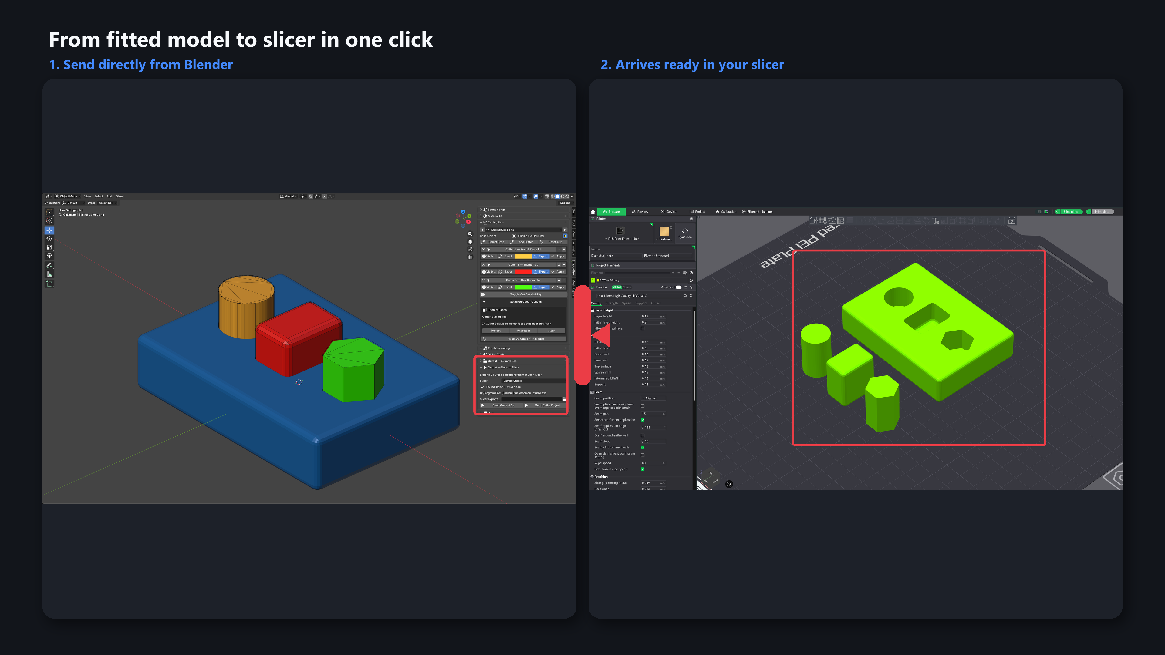Check Scarf around entire wall
Screen dimensions: 1165x655
click(x=643, y=435)
